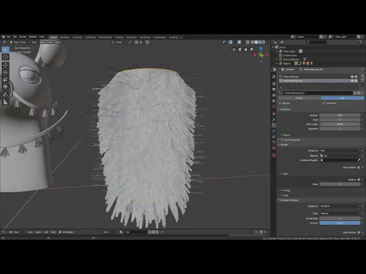Disable the B-Spline checkbox
Screen dimensions: 366x274
(x=359, y=179)
